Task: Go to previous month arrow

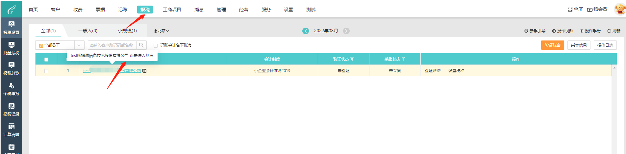Action: click(306, 31)
